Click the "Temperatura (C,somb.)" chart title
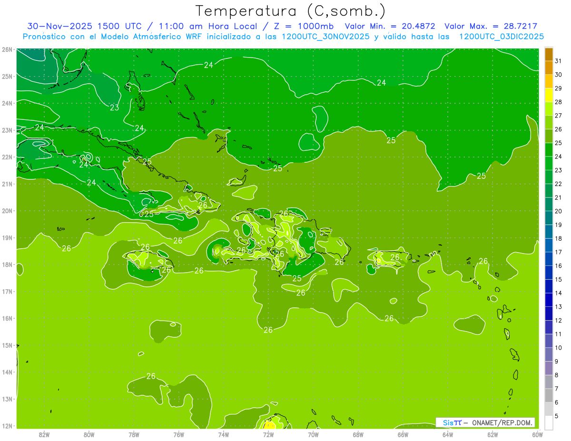 (x=291, y=11)
